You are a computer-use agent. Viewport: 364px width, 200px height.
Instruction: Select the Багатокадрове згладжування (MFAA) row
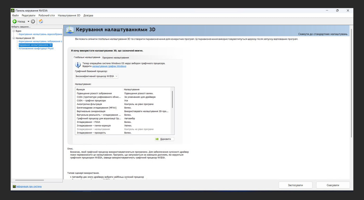click(123, 108)
